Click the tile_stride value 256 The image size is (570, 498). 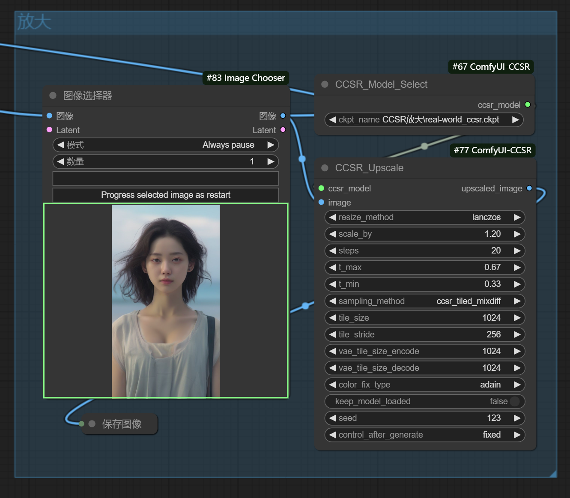494,334
